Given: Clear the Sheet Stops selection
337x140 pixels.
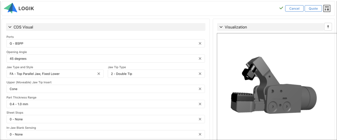Looking at the screenshot, I should click(200, 119).
